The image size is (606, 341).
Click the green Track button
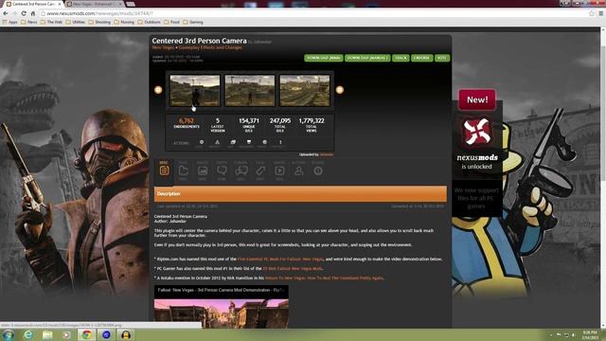(x=401, y=58)
